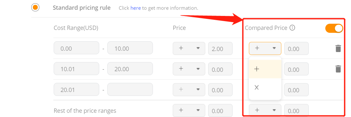
Task: Open the Price operator dropdown for 20.01 range
Action: [189, 90]
